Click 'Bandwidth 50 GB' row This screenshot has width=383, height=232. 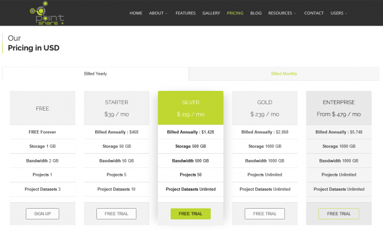[x=117, y=160]
